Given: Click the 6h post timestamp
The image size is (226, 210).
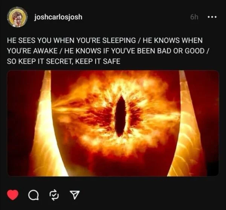Looking at the screenshot, I should [x=194, y=17].
